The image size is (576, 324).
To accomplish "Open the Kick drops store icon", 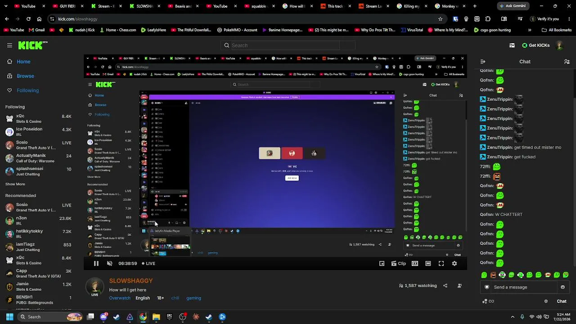I will click(512, 45).
